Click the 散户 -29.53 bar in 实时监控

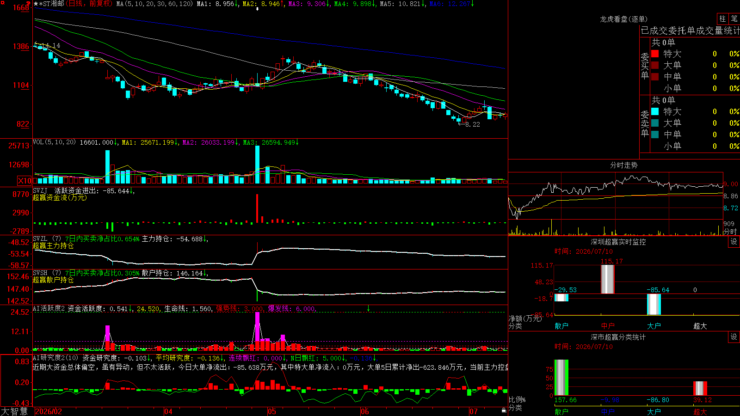561,298
